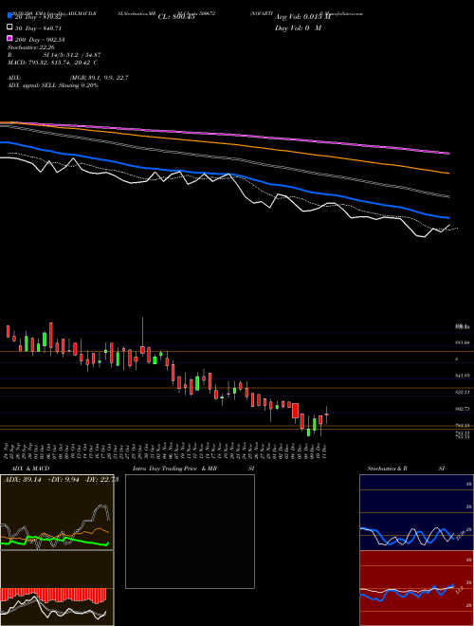Viewport: 474px width, 626px height.
Task: Click the '802.73' price axis label
Action: [x=463, y=409]
